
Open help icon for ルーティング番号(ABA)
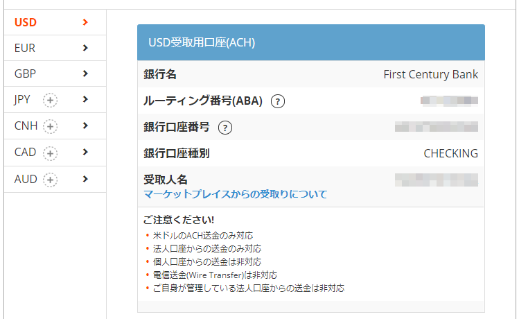(x=278, y=101)
